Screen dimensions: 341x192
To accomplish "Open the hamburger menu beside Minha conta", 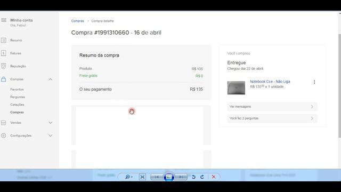I will coord(4,20).
